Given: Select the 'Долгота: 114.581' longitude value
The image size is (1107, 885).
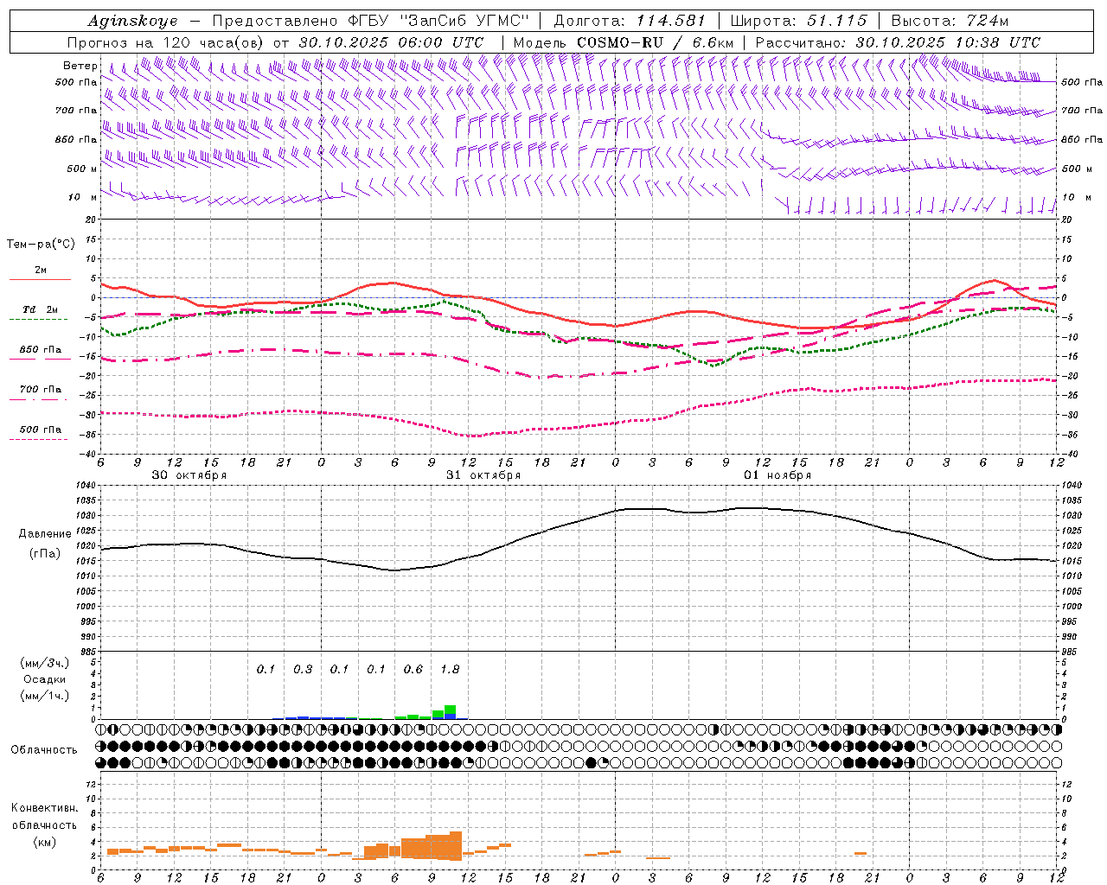Looking at the screenshot, I should tap(630, 21).
